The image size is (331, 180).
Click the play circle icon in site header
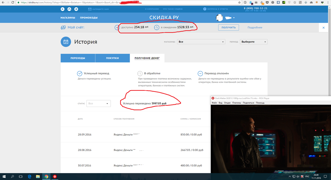click(63, 9)
